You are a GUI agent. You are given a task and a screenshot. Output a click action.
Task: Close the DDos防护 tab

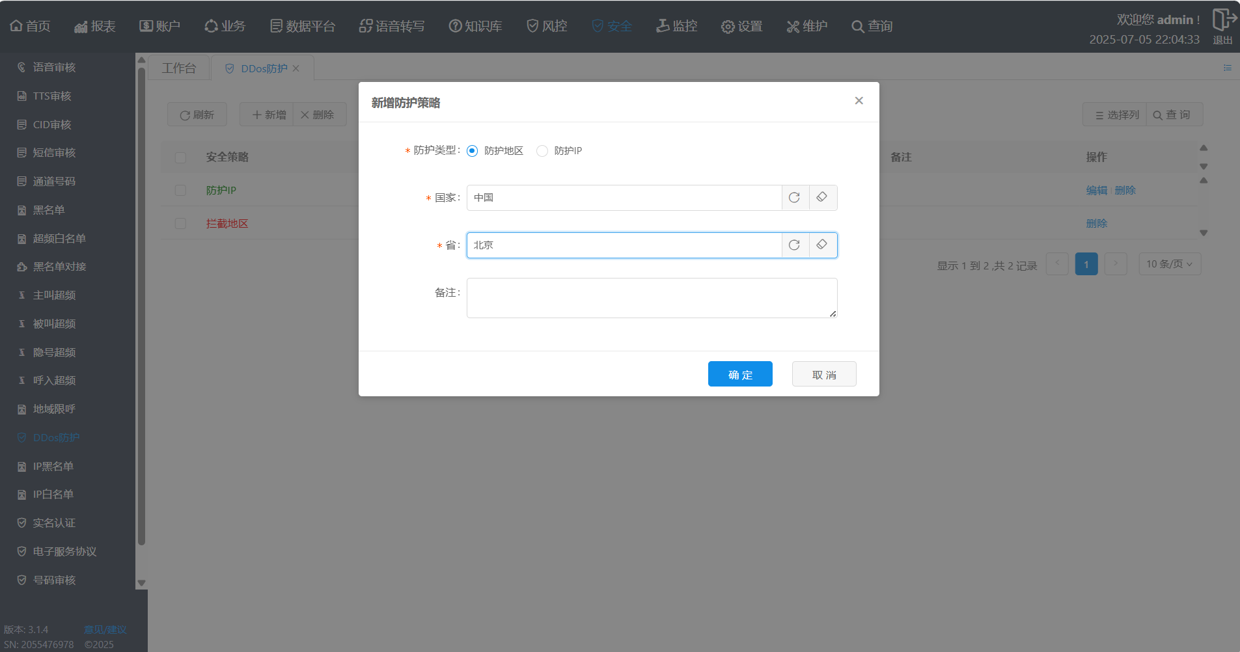point(296,68)
